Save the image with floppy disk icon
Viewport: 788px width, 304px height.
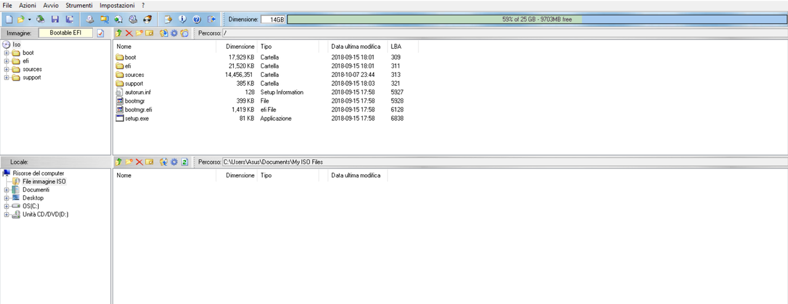pyautogui.click(x=55, y=20)
